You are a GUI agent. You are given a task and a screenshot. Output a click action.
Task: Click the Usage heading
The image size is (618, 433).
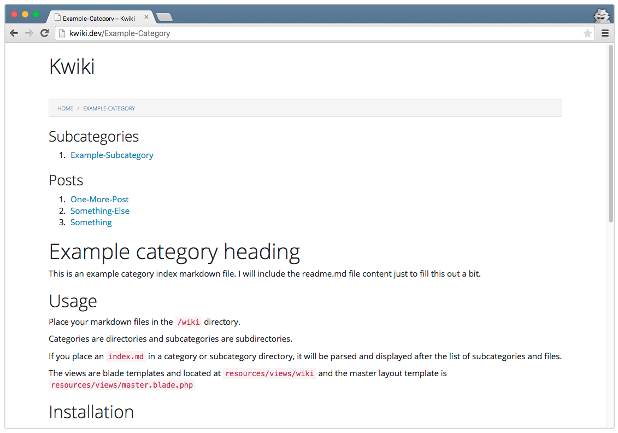73,302
